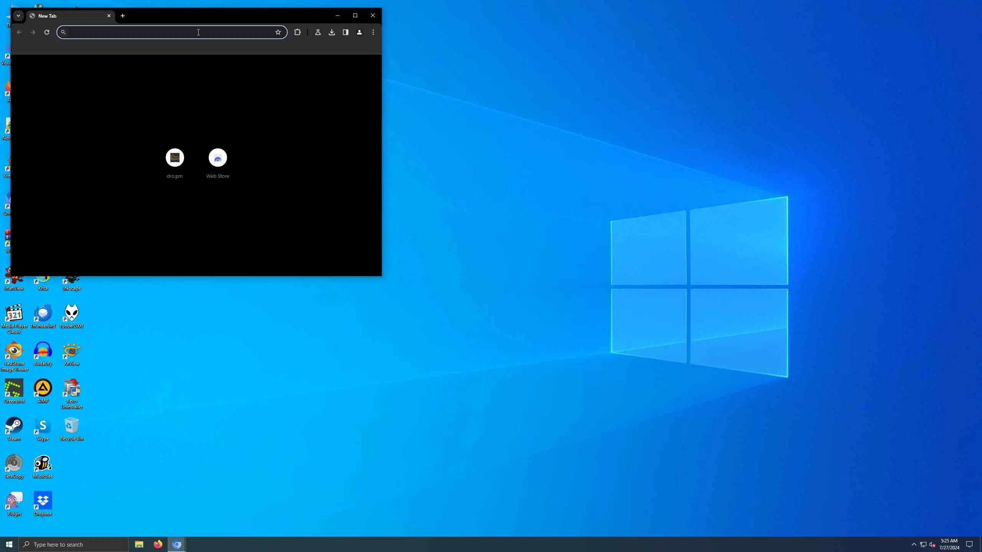The height and width of the screenshot is (552, 982).
Task: Open the Extensions puzzle icon
Action: click(297, 32)
